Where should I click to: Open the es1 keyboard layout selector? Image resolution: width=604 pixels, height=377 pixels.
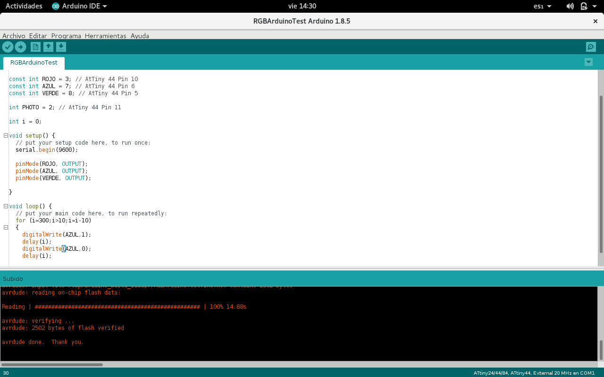[x=543, y=6]
